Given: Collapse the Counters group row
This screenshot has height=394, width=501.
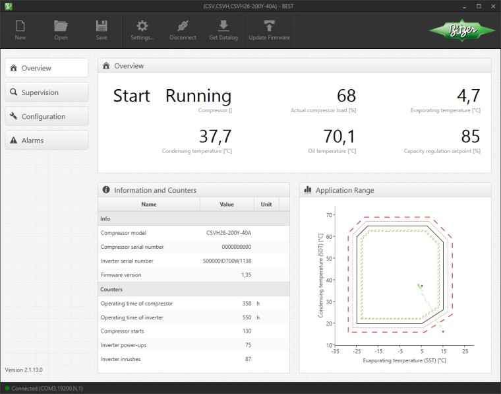Looking at the screenshot, I should click(x=193, y=289).
